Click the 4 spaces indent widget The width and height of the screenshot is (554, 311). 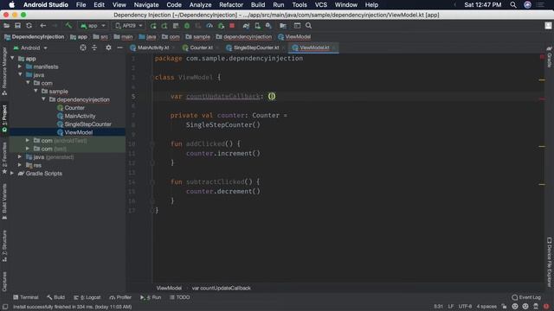tap(486, 307)
